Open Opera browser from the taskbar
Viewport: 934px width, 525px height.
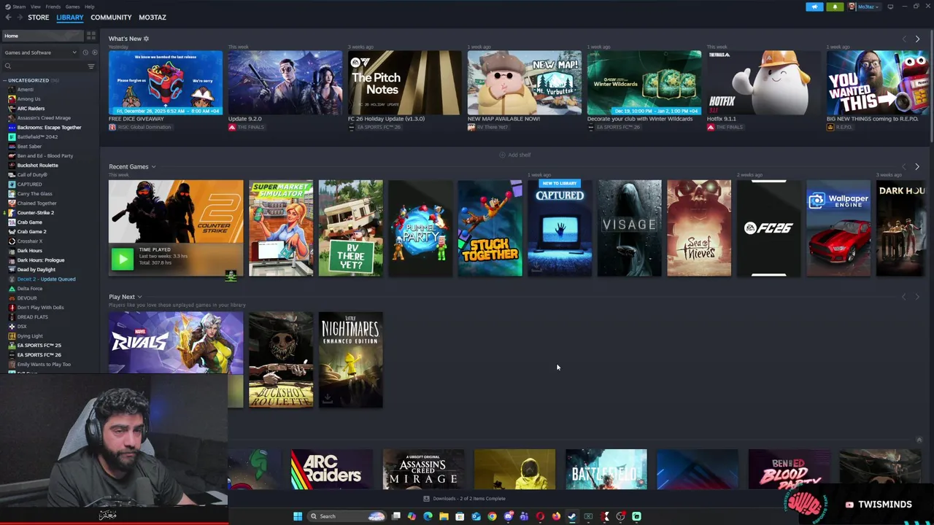coord(540,516)
